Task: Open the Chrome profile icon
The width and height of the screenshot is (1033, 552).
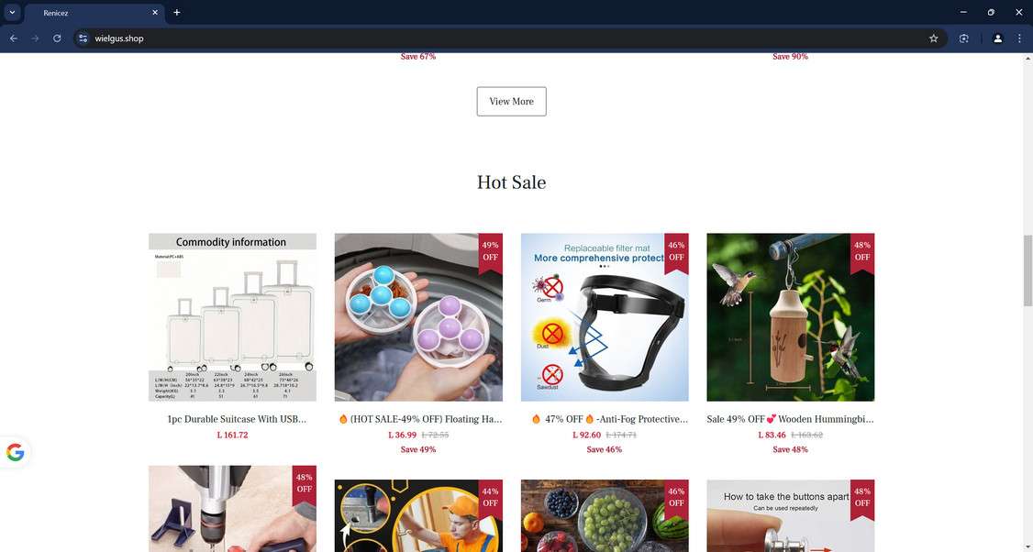Action: coord(997,39)
